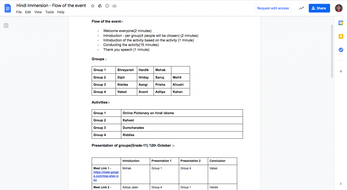Click the 'Conducting the activity(15 minutes)' line
347x190 pixels.
coord(131,45)
